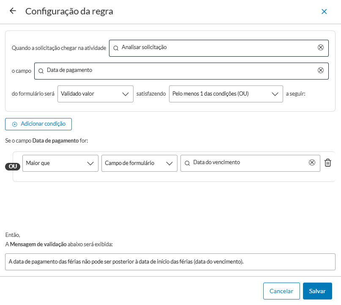Delete the condition with trash icon
The width and height of the screenshot is (341, 305).
pyautogui.click(x=328, y=163)
